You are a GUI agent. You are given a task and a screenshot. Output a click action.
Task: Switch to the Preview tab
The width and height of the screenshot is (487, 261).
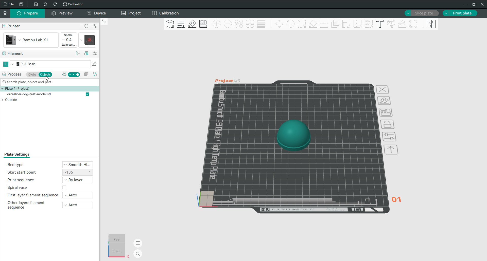(62, 13)
